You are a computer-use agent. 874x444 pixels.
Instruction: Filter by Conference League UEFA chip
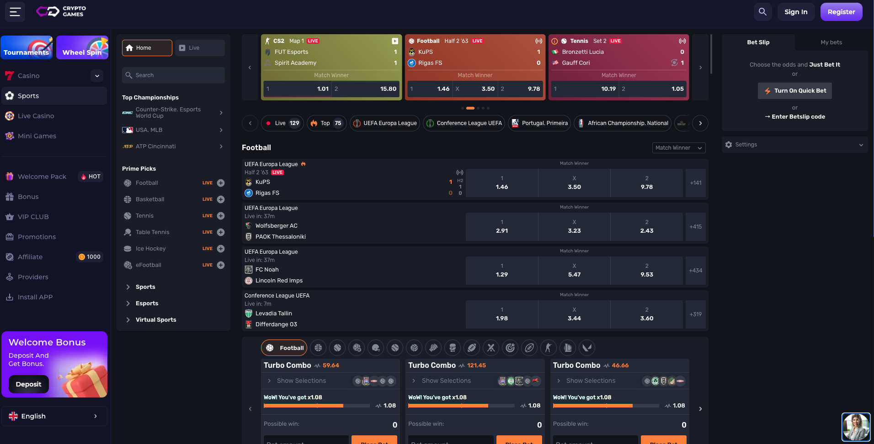tap(464, 123)
